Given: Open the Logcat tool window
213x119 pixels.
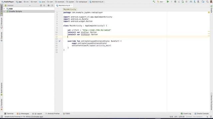Looking at the screenshot, I should pos(37,114).
